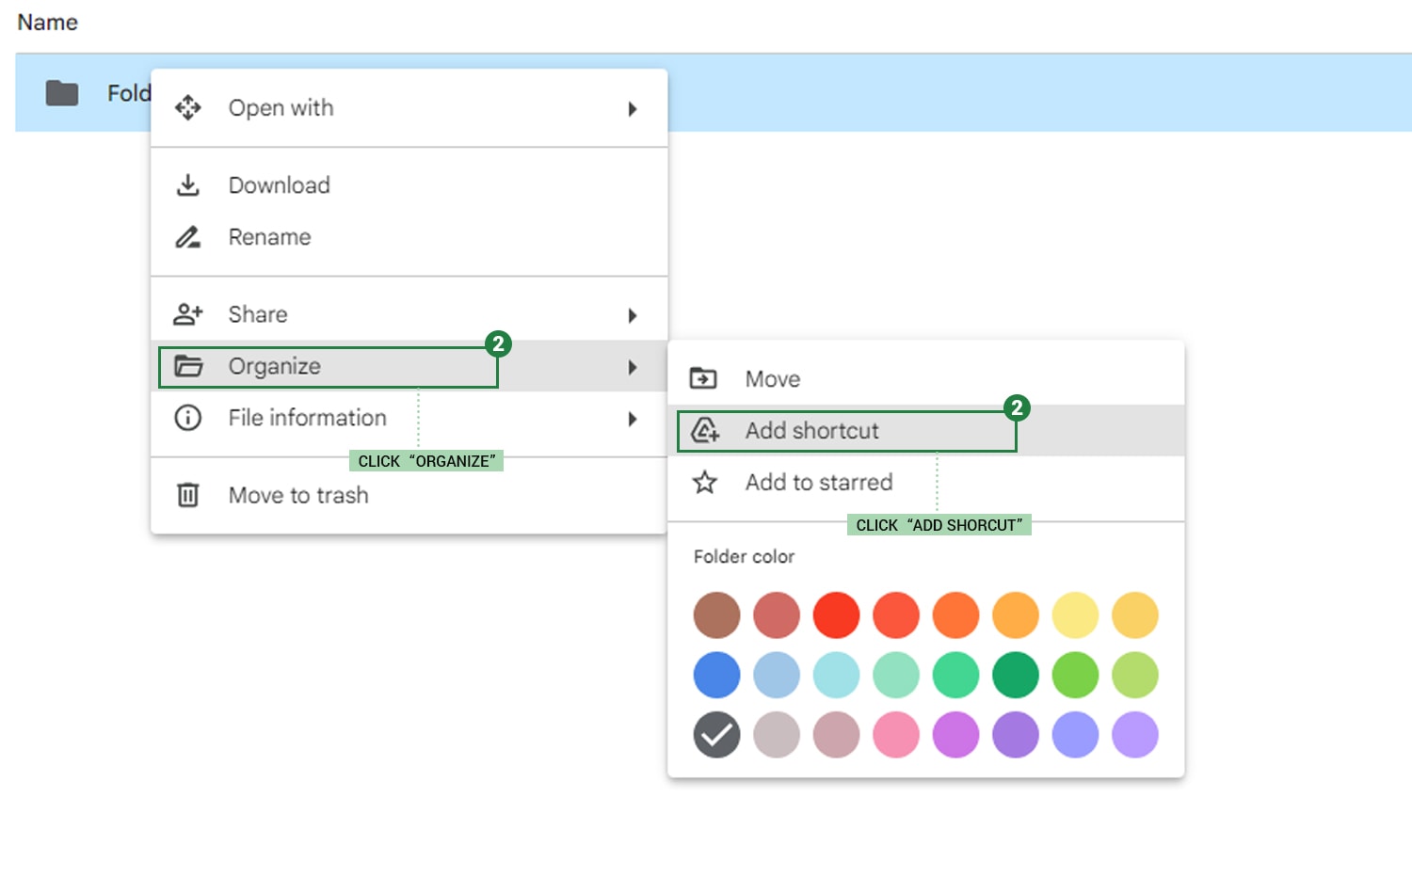
Task: Click the Move folder-arrow icon
Action: [704, 376]
